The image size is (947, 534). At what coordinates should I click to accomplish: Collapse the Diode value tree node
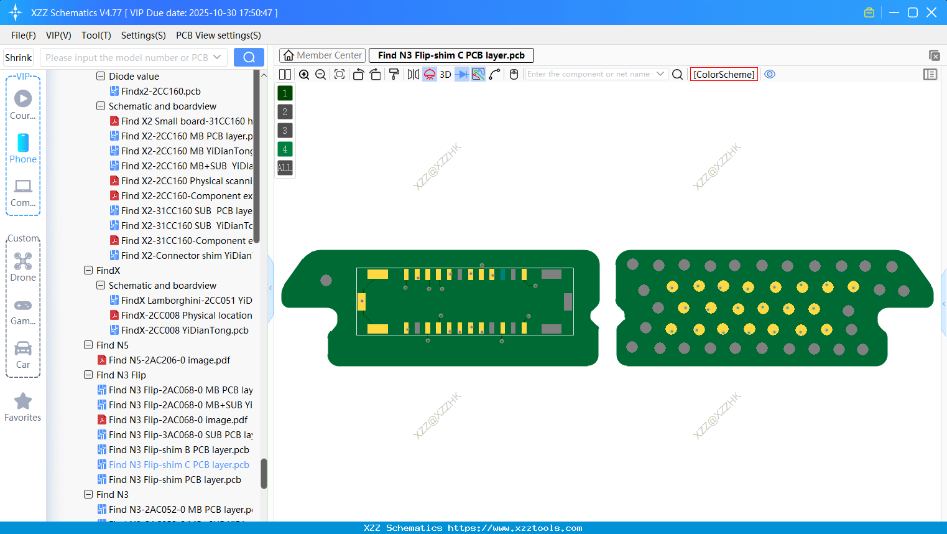[x=101, y=76]
